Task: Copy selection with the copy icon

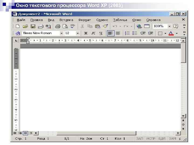Action: tap(90, 26)
